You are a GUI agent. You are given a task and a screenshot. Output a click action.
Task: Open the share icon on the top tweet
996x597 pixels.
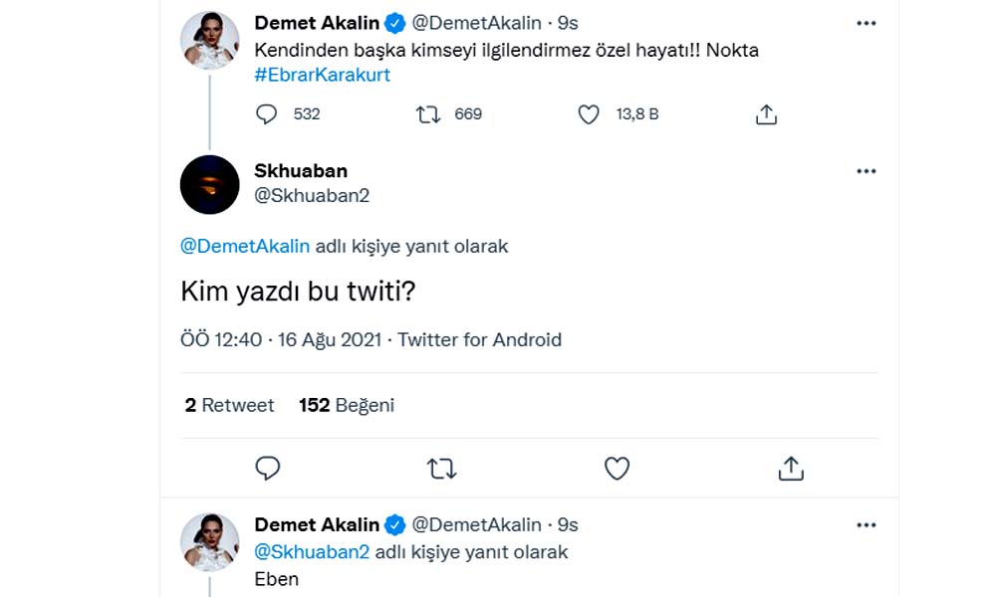coord(766,114)
